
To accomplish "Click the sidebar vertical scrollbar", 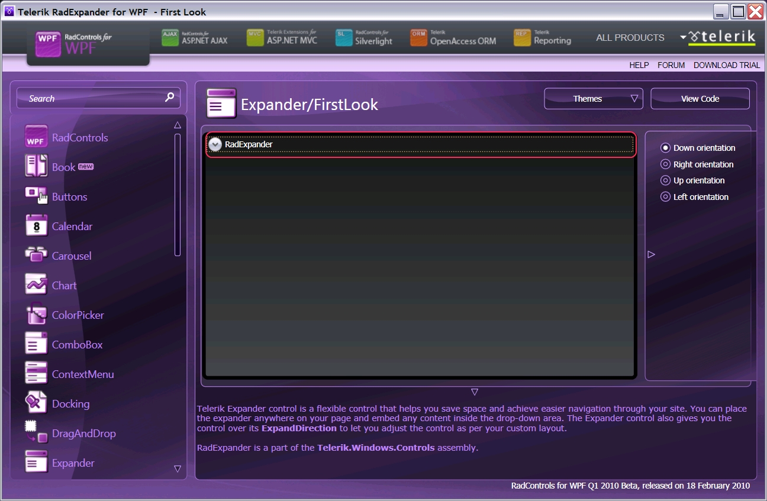I will click(178, 195).
